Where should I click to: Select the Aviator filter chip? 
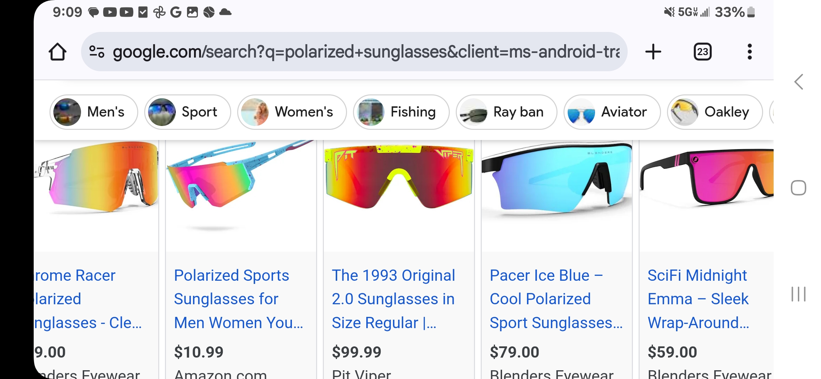tap(612, 112)
